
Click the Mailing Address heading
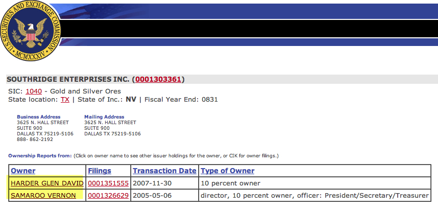pyautogui.click(x=104, y=117)
